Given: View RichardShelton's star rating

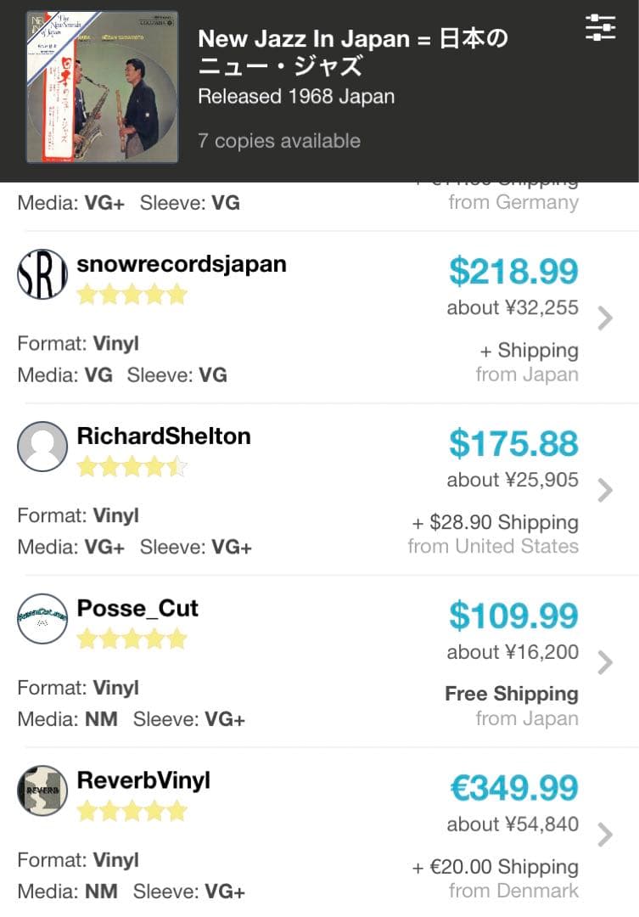Looking at the screenshot, I should click(x=132, y=467).
